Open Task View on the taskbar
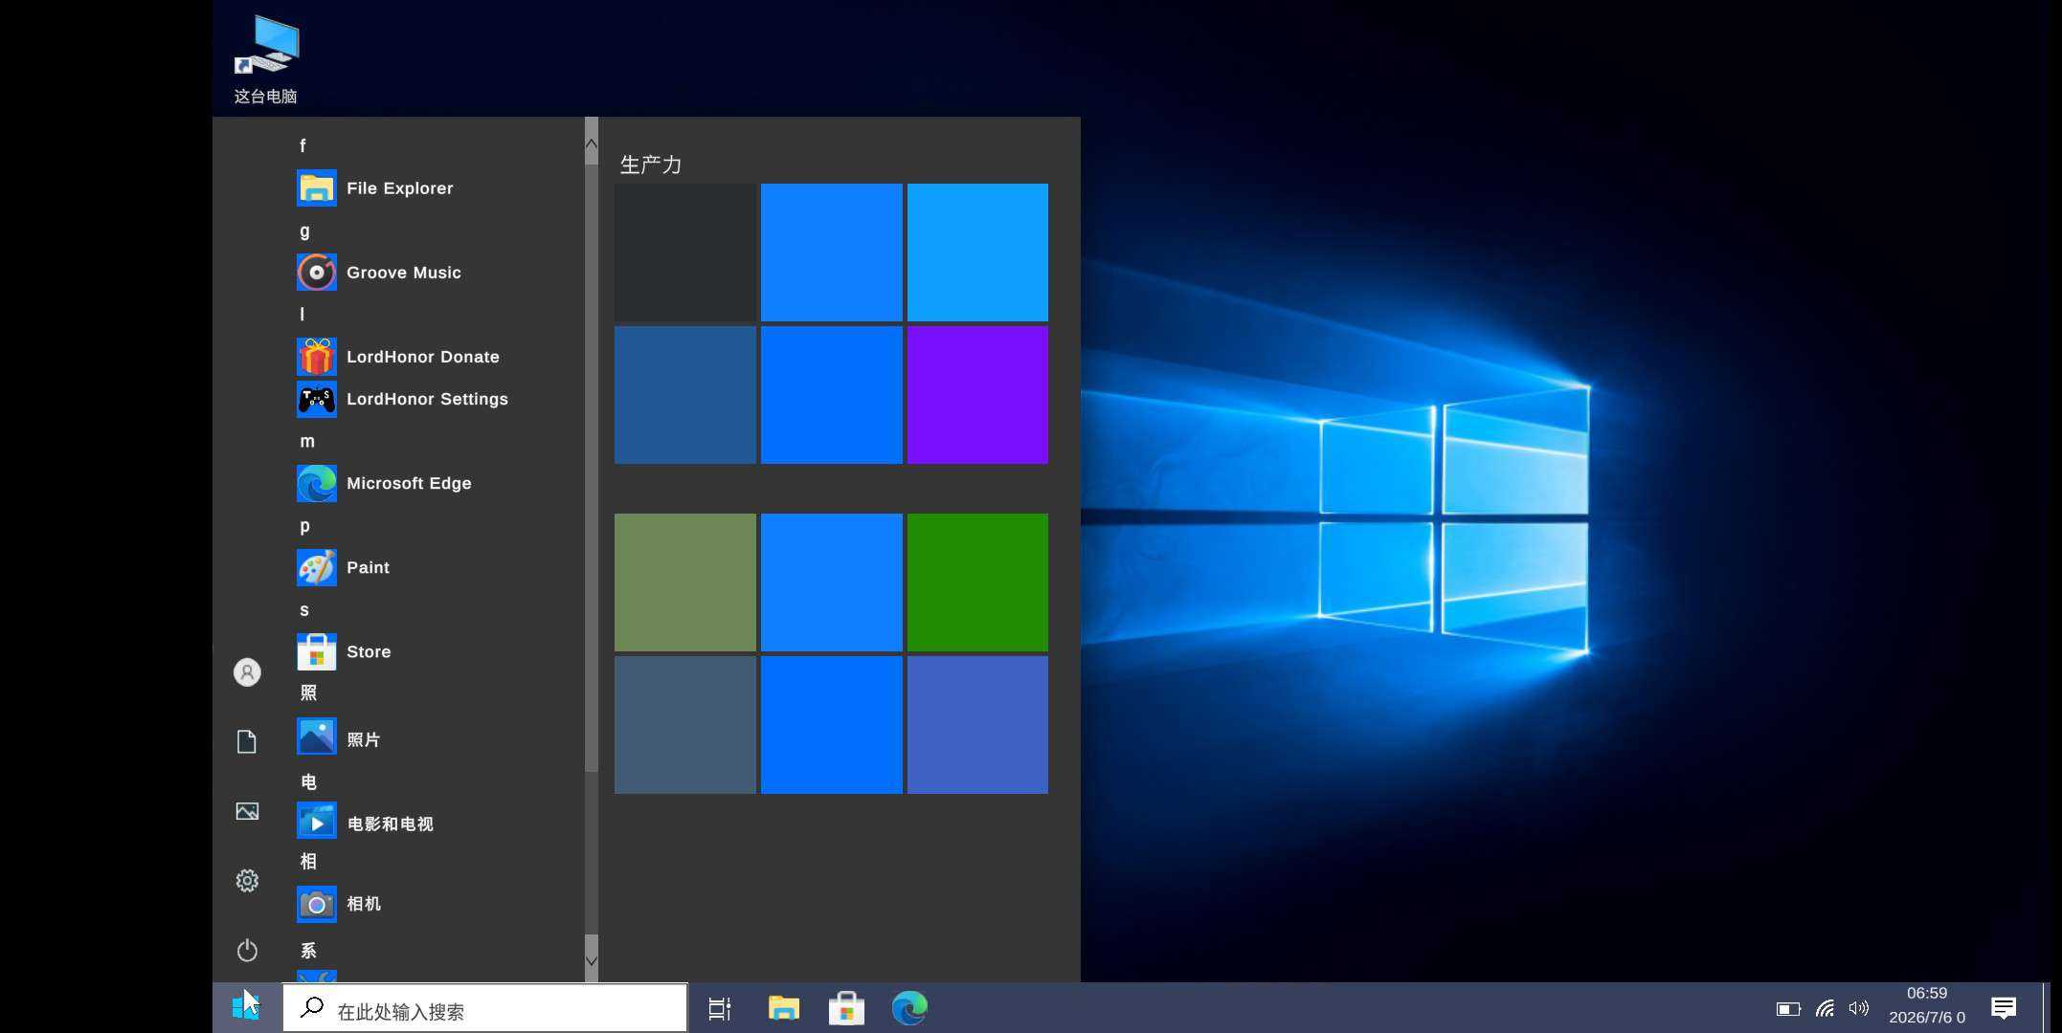The image size is (2062, 1033). tap(719, 1008)
